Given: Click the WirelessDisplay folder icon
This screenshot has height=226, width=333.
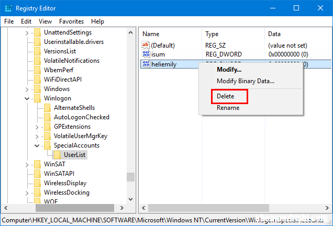Looking at the screenshot, I should [37, 183].
